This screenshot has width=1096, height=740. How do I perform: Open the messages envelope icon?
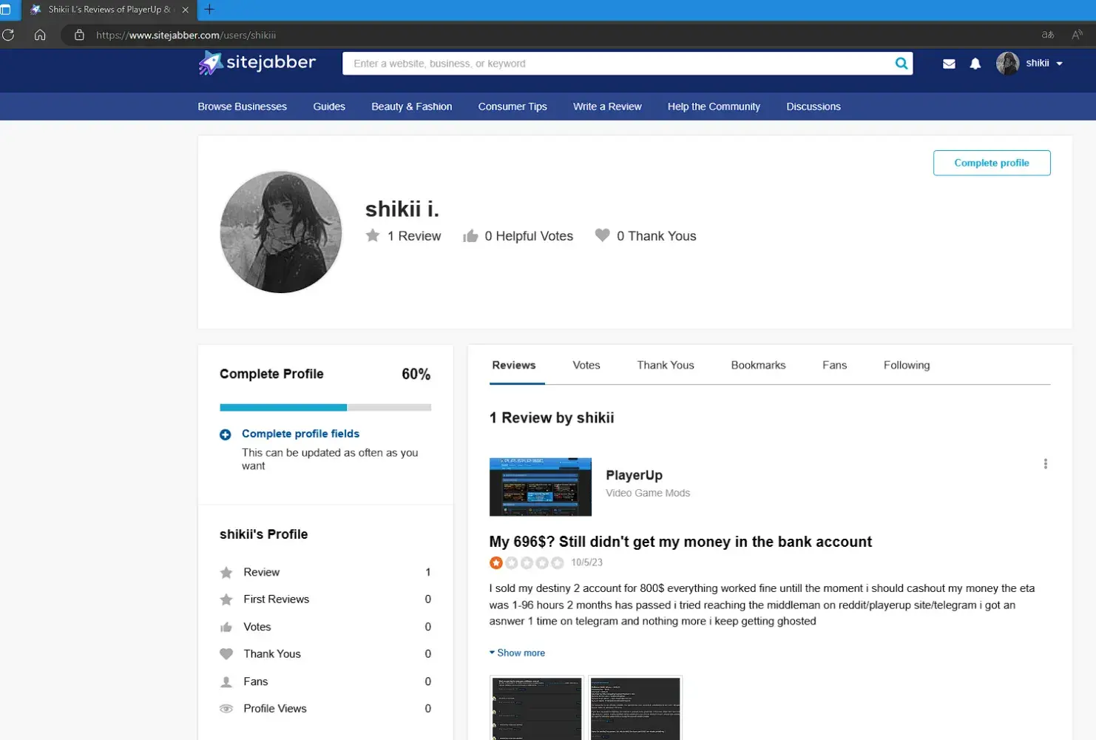pyautogui.click(x=949, y=64)
